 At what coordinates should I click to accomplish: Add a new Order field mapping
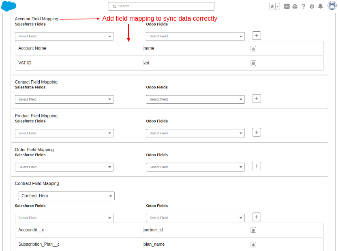257,166
